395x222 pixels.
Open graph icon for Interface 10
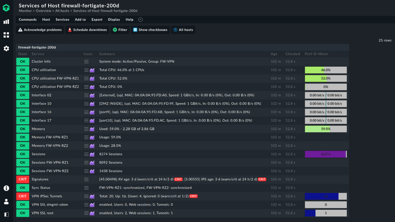point(92,104)
